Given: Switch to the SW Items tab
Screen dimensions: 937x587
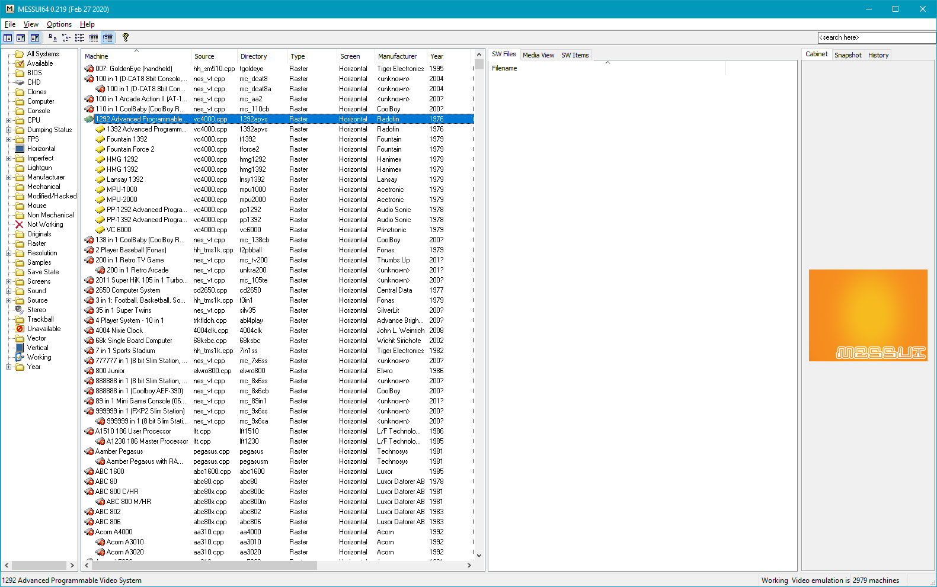Looking at the screenshot, I should tap(575, 55).
